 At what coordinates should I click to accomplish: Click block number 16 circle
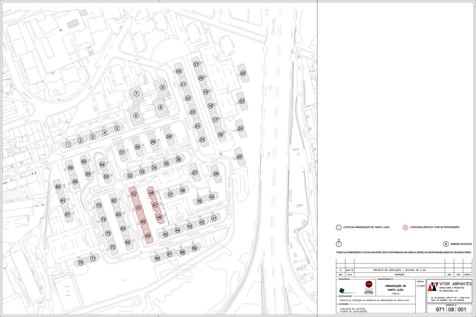[x=220, y=135]
